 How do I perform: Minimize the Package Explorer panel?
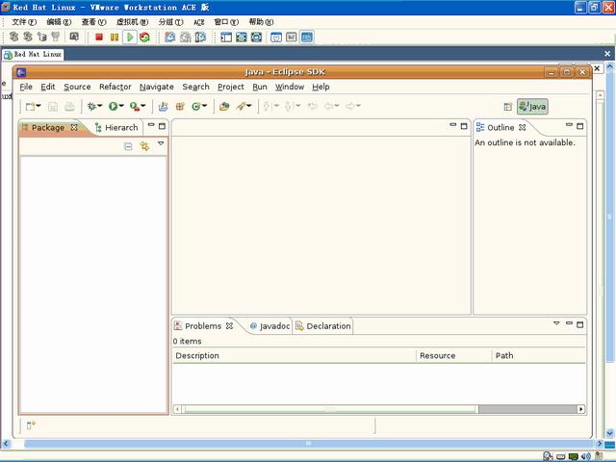click(x=151, y=125)
